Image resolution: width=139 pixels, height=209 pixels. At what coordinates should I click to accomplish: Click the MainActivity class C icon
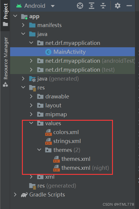pyautogui.click(x=48, y=52)
